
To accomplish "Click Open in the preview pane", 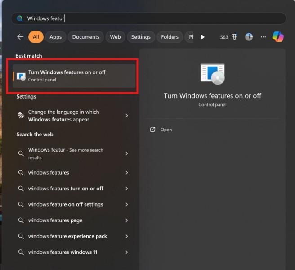I will click(x=166, y=130).
